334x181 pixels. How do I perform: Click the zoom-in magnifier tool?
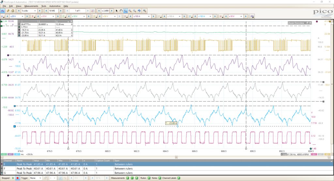click(x=130, y=11)
